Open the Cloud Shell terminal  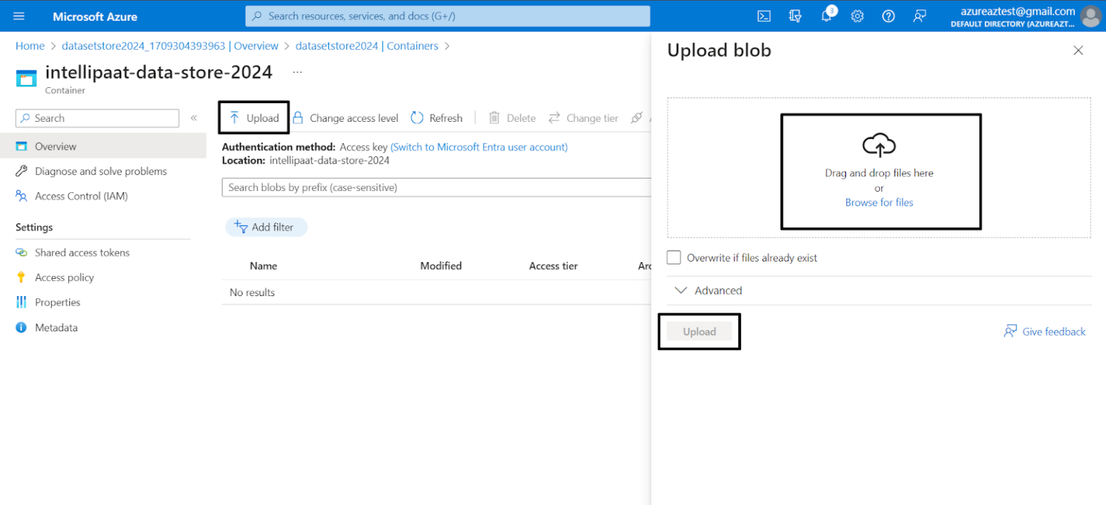point(764,15)
